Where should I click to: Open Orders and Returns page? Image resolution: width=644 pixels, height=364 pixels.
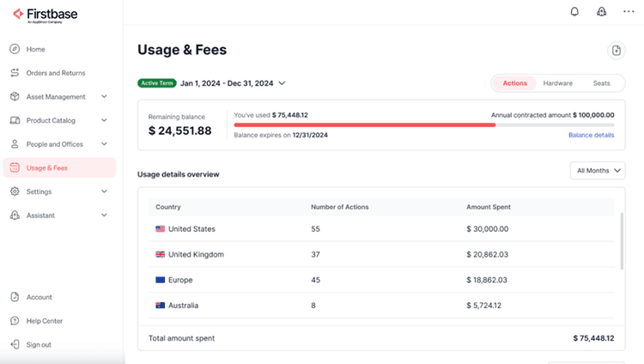pos(56,73)
